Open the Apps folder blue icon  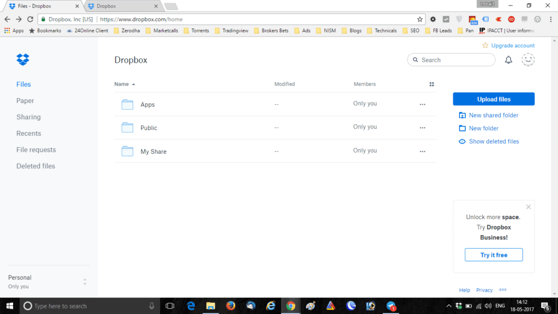click(x=128, y=104)
